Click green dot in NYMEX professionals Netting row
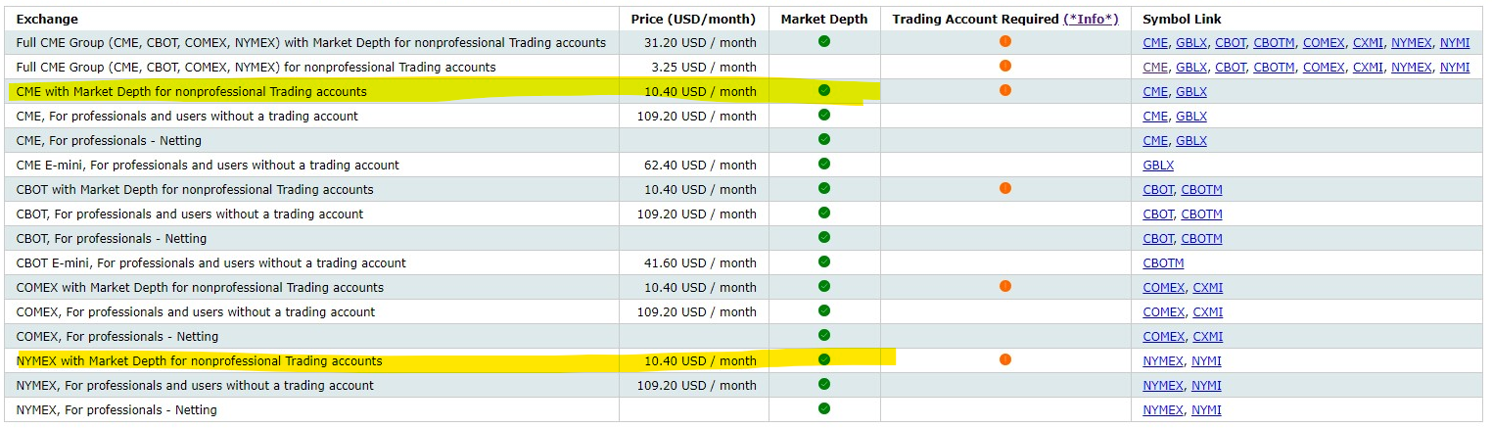This screenshot has height=428, width=1492. coord(824,408)
